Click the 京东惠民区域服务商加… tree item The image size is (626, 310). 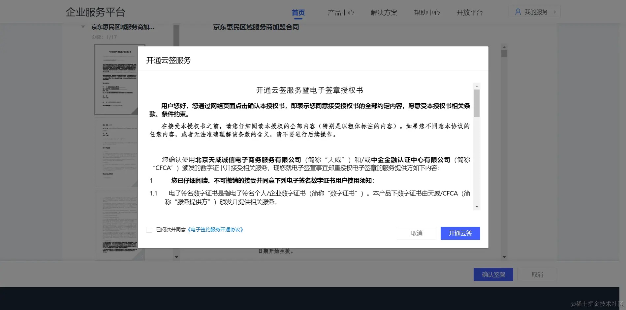123,27
